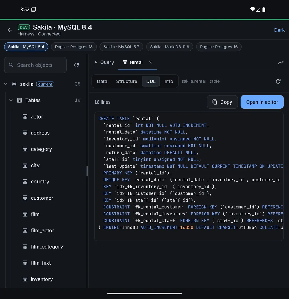Select the Sakila · MariaDB 11.8 connection
This screenshot has width=289, height=299.
click(x=169, y=47)
